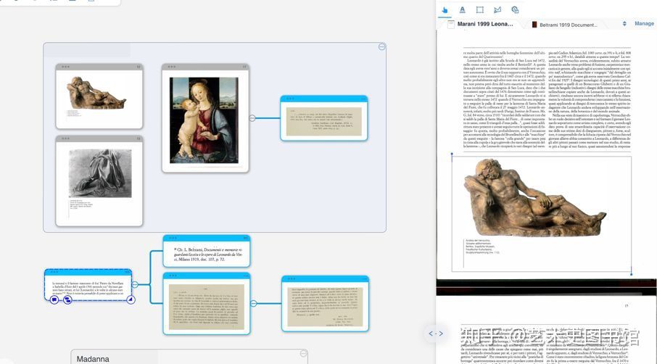Open three-dot menu of Beltrami citation card
This screenshot has width=657, height=364.
[x=173, y=238]
